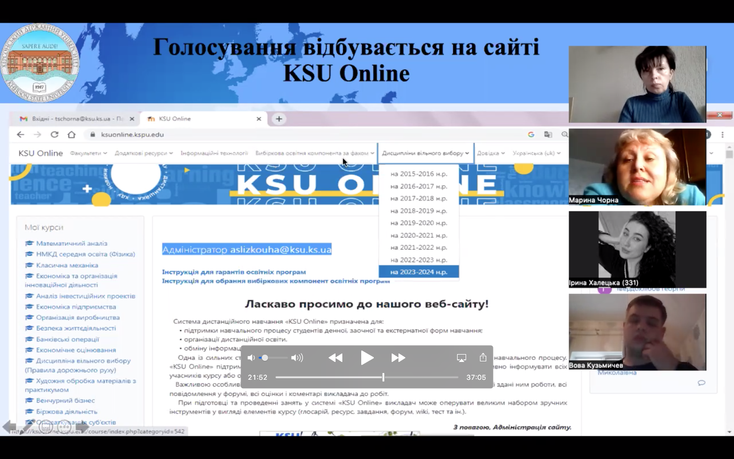The image size is (734, 459).
Task: Click previous slide arrow at bottom left
Action: coord(9,427)
